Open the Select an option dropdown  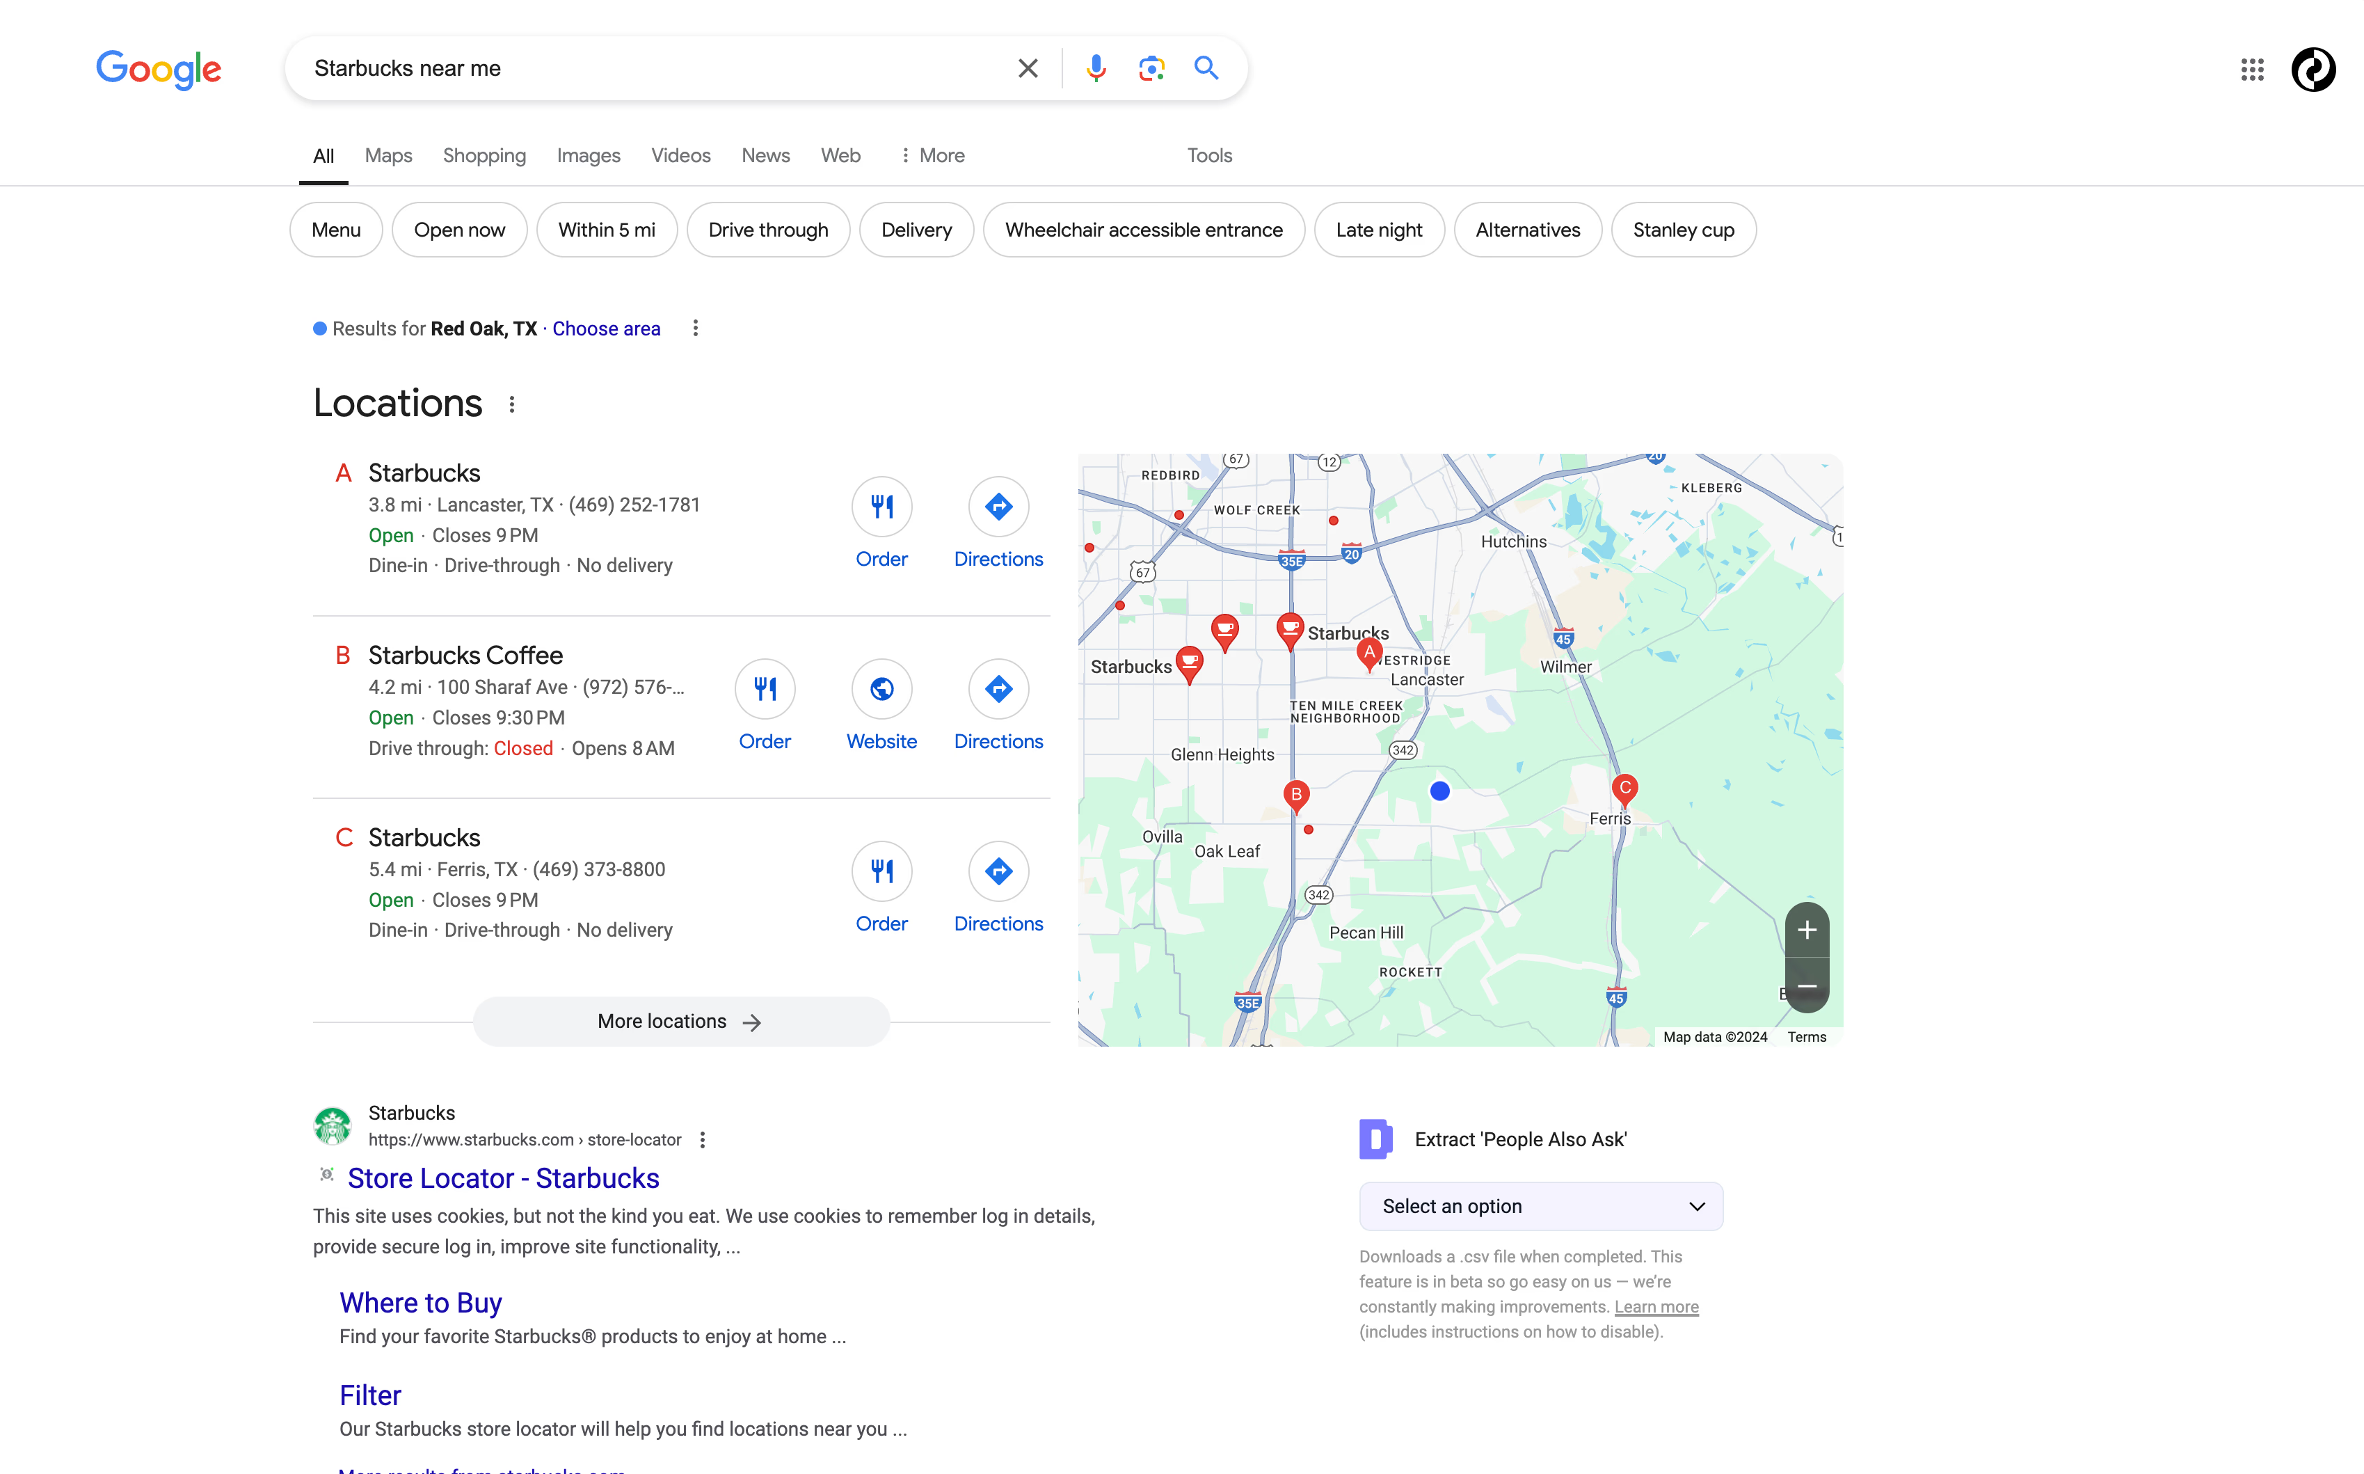[x=1540, y=1206]
